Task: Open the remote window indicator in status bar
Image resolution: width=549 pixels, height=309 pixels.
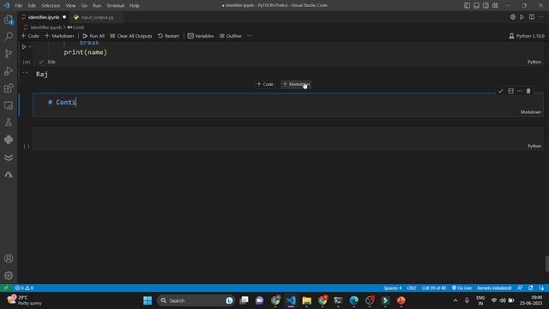Action: tap(6, 288)
